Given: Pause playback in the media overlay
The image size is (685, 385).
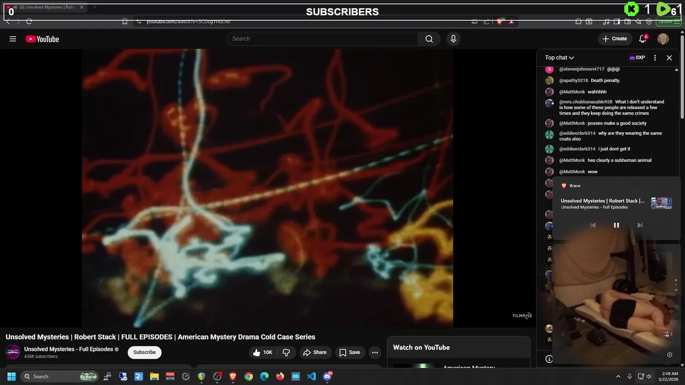Looking at the screenshot, I should coord(616,225).
